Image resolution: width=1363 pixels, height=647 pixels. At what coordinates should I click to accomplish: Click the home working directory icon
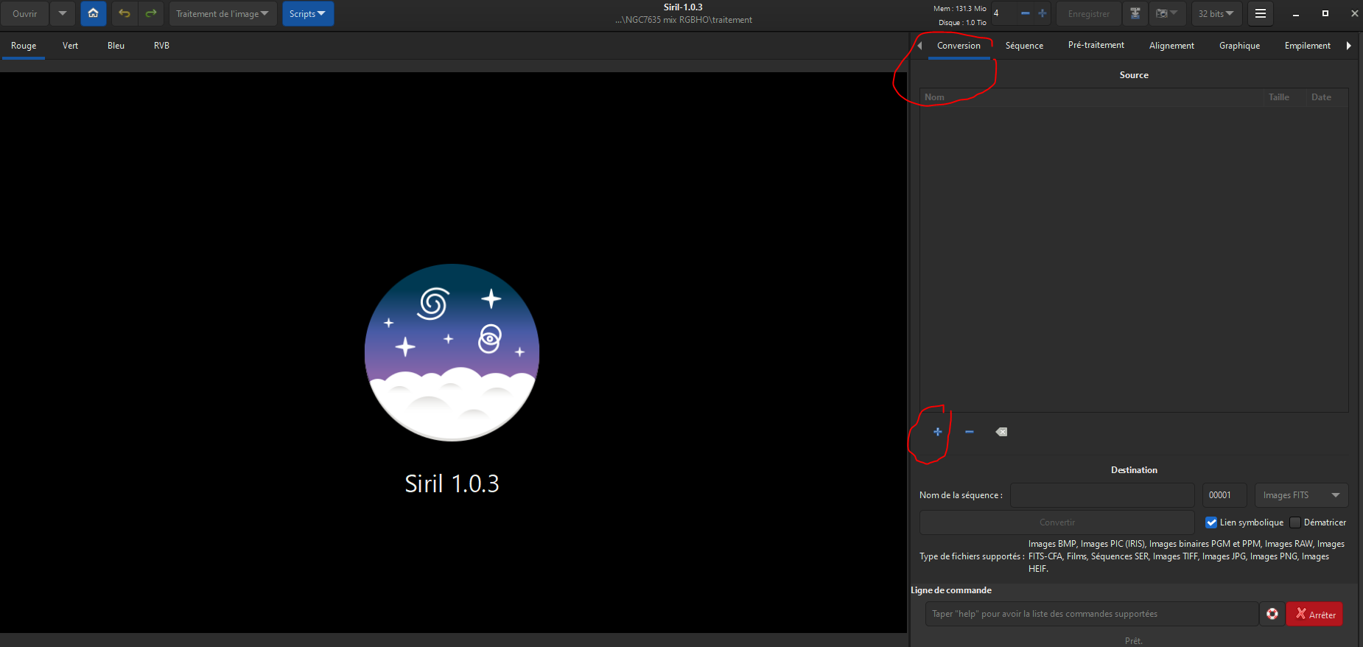93,13
